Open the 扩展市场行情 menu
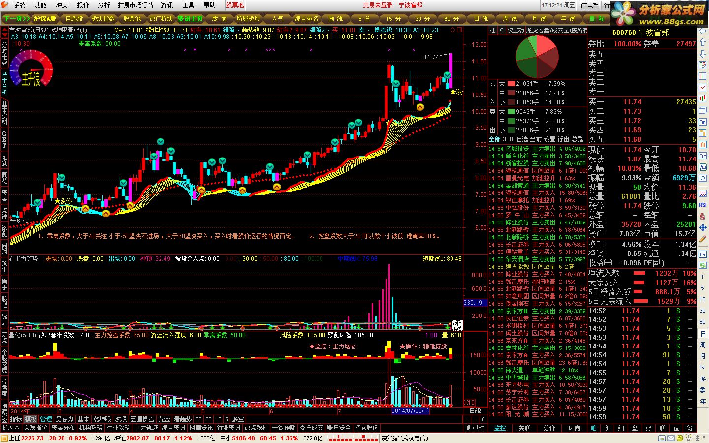The height and width of the screenshot is (443, 709). 135,5
